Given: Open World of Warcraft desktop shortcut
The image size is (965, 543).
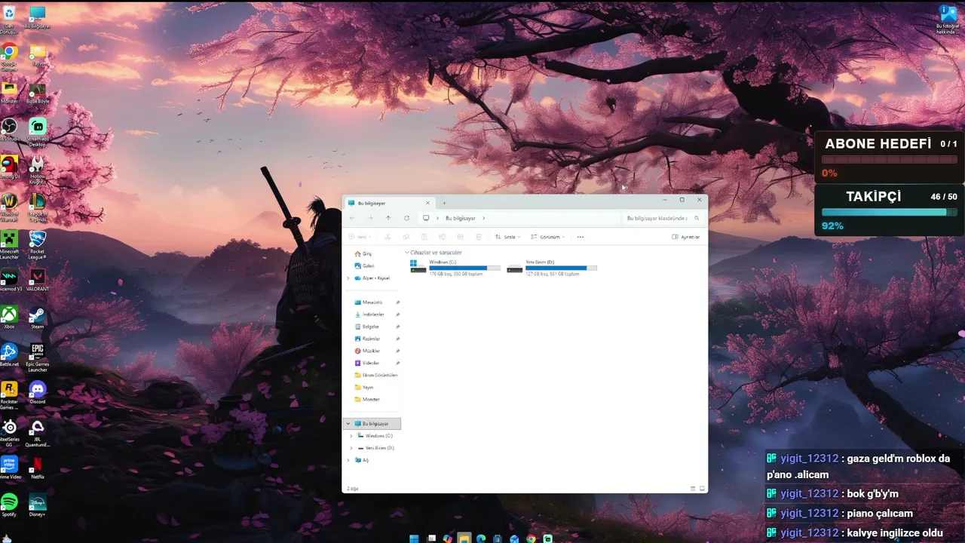Looking at the screenshot, I should click(x=9, y=207).
